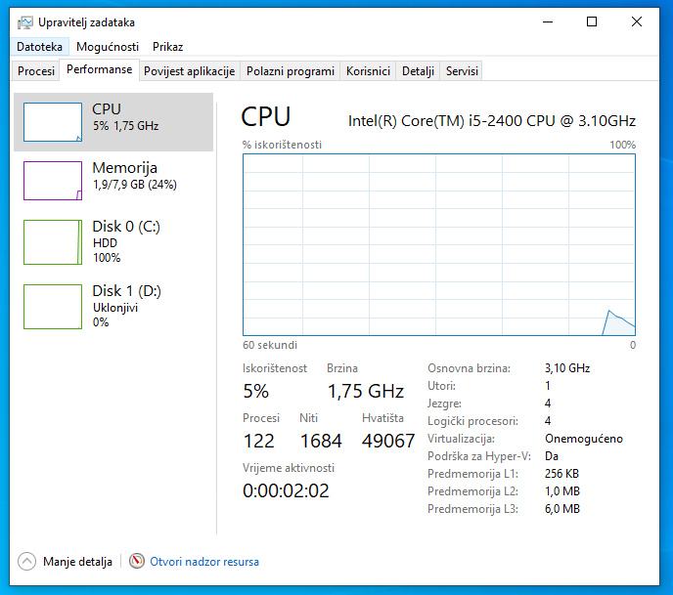Click the Manje detalja button text
This screenshot has height=595, width=673.
tap(78, 562)
